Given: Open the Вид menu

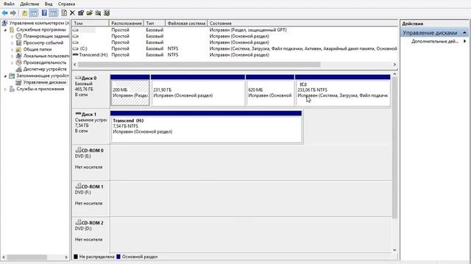Looking at the screenshot, I should point(49,4).
